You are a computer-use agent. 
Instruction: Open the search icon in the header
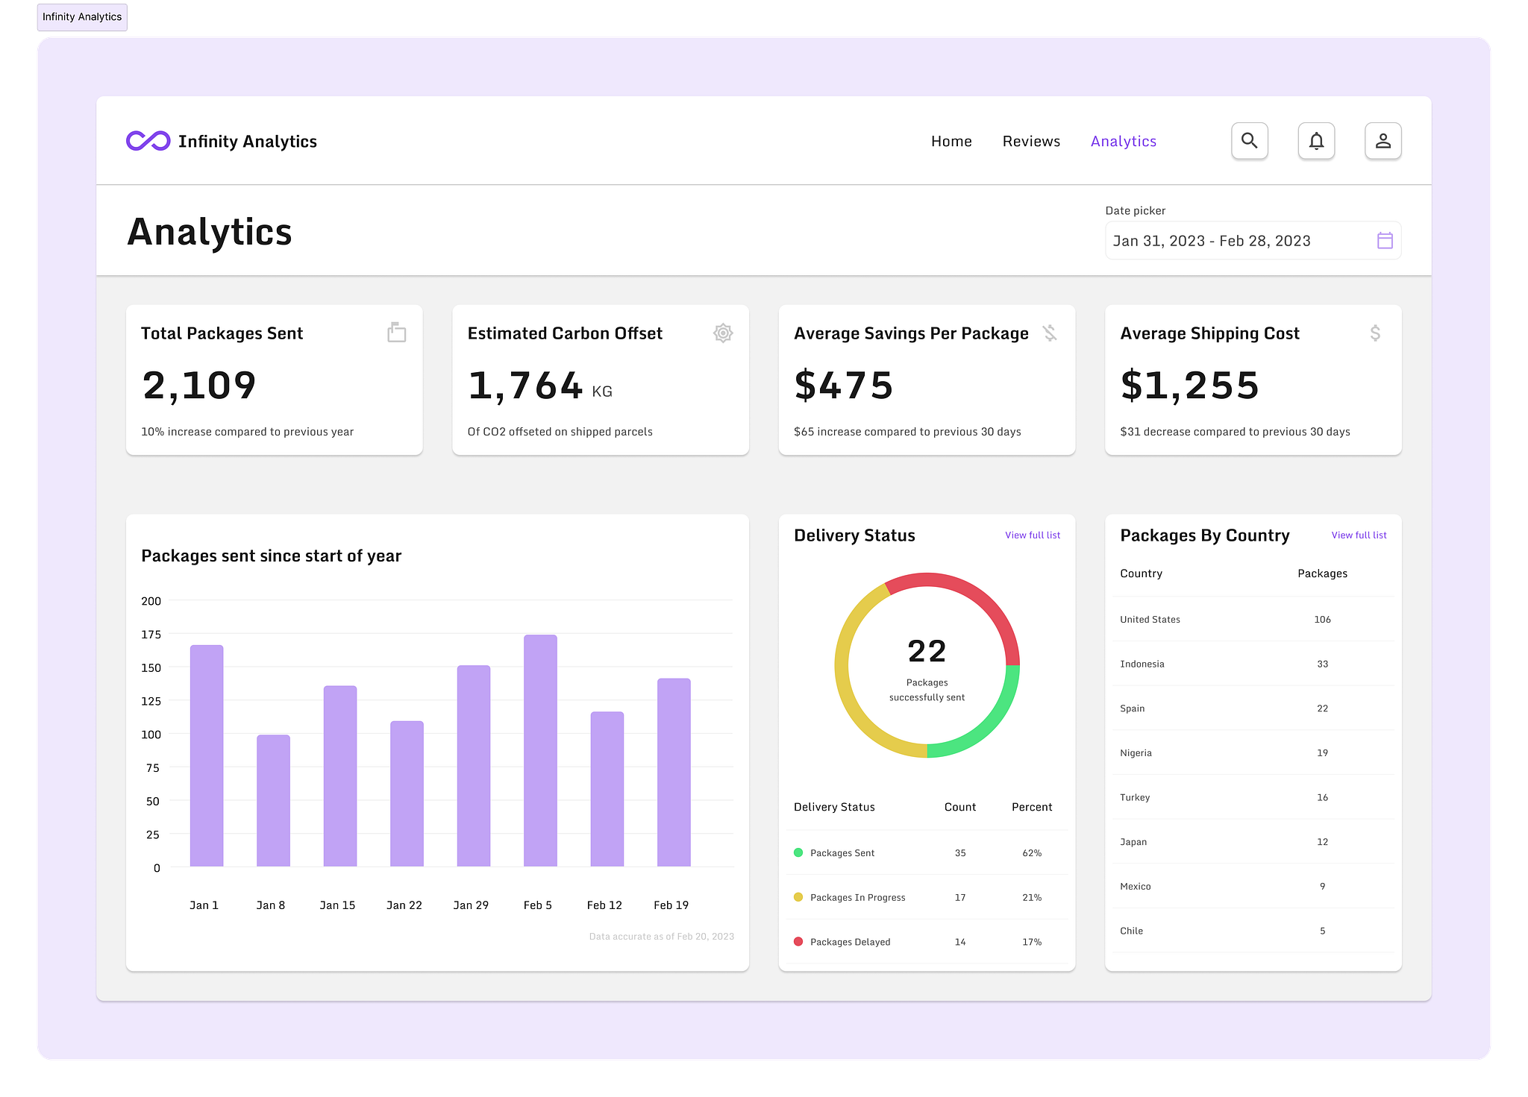tap(1249, 140)
